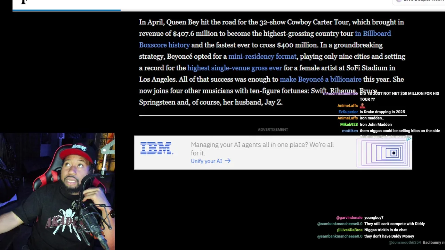Close the IBM advertisement using ad-choices icon
Image resolution: width=445 pixels, height=250 pixels.
(x=409, y=138)
